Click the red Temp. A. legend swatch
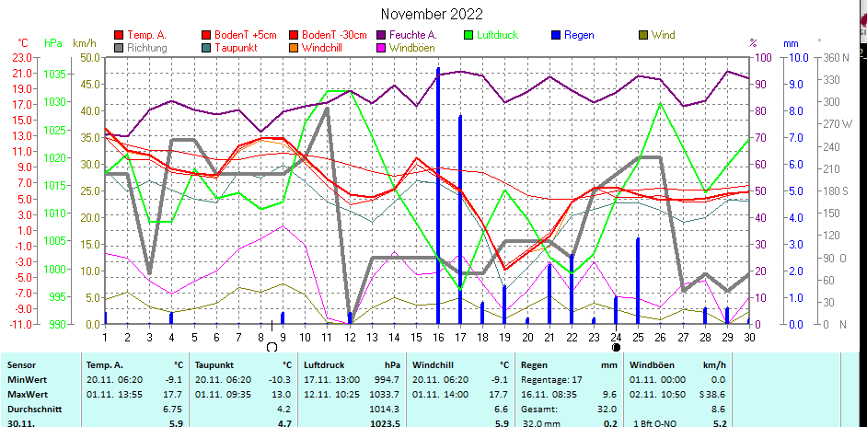Viewport: 867px width, 427px height. click(x=119, y=35)
